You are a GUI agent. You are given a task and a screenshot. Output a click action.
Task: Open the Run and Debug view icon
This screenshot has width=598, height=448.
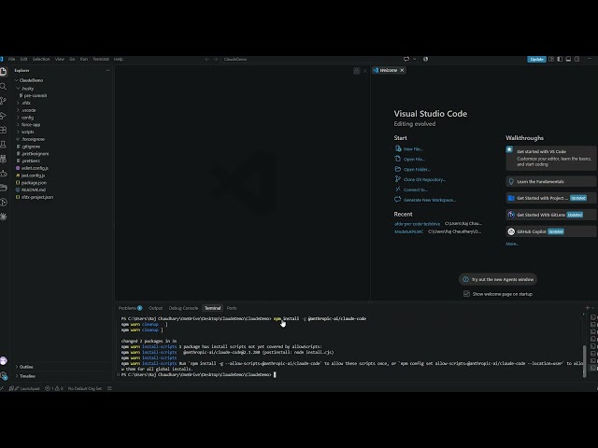(x=4, y=116)
